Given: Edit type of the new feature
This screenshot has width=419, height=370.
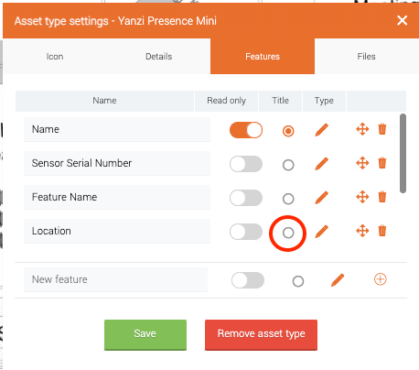Looking at the screenshot, I should tap(338, 280).
